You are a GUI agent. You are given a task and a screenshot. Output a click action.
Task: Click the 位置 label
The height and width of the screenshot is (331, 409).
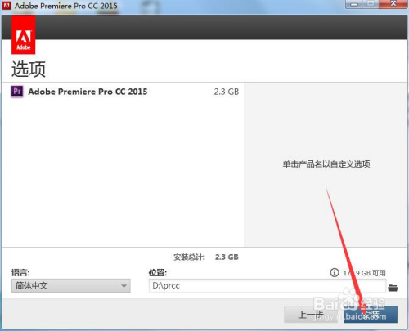[158, 272]
